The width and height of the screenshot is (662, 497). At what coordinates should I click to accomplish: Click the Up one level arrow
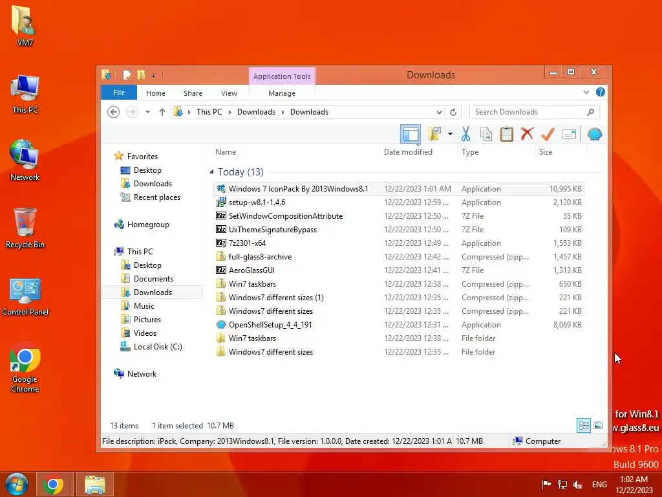[x=162, y=112]
